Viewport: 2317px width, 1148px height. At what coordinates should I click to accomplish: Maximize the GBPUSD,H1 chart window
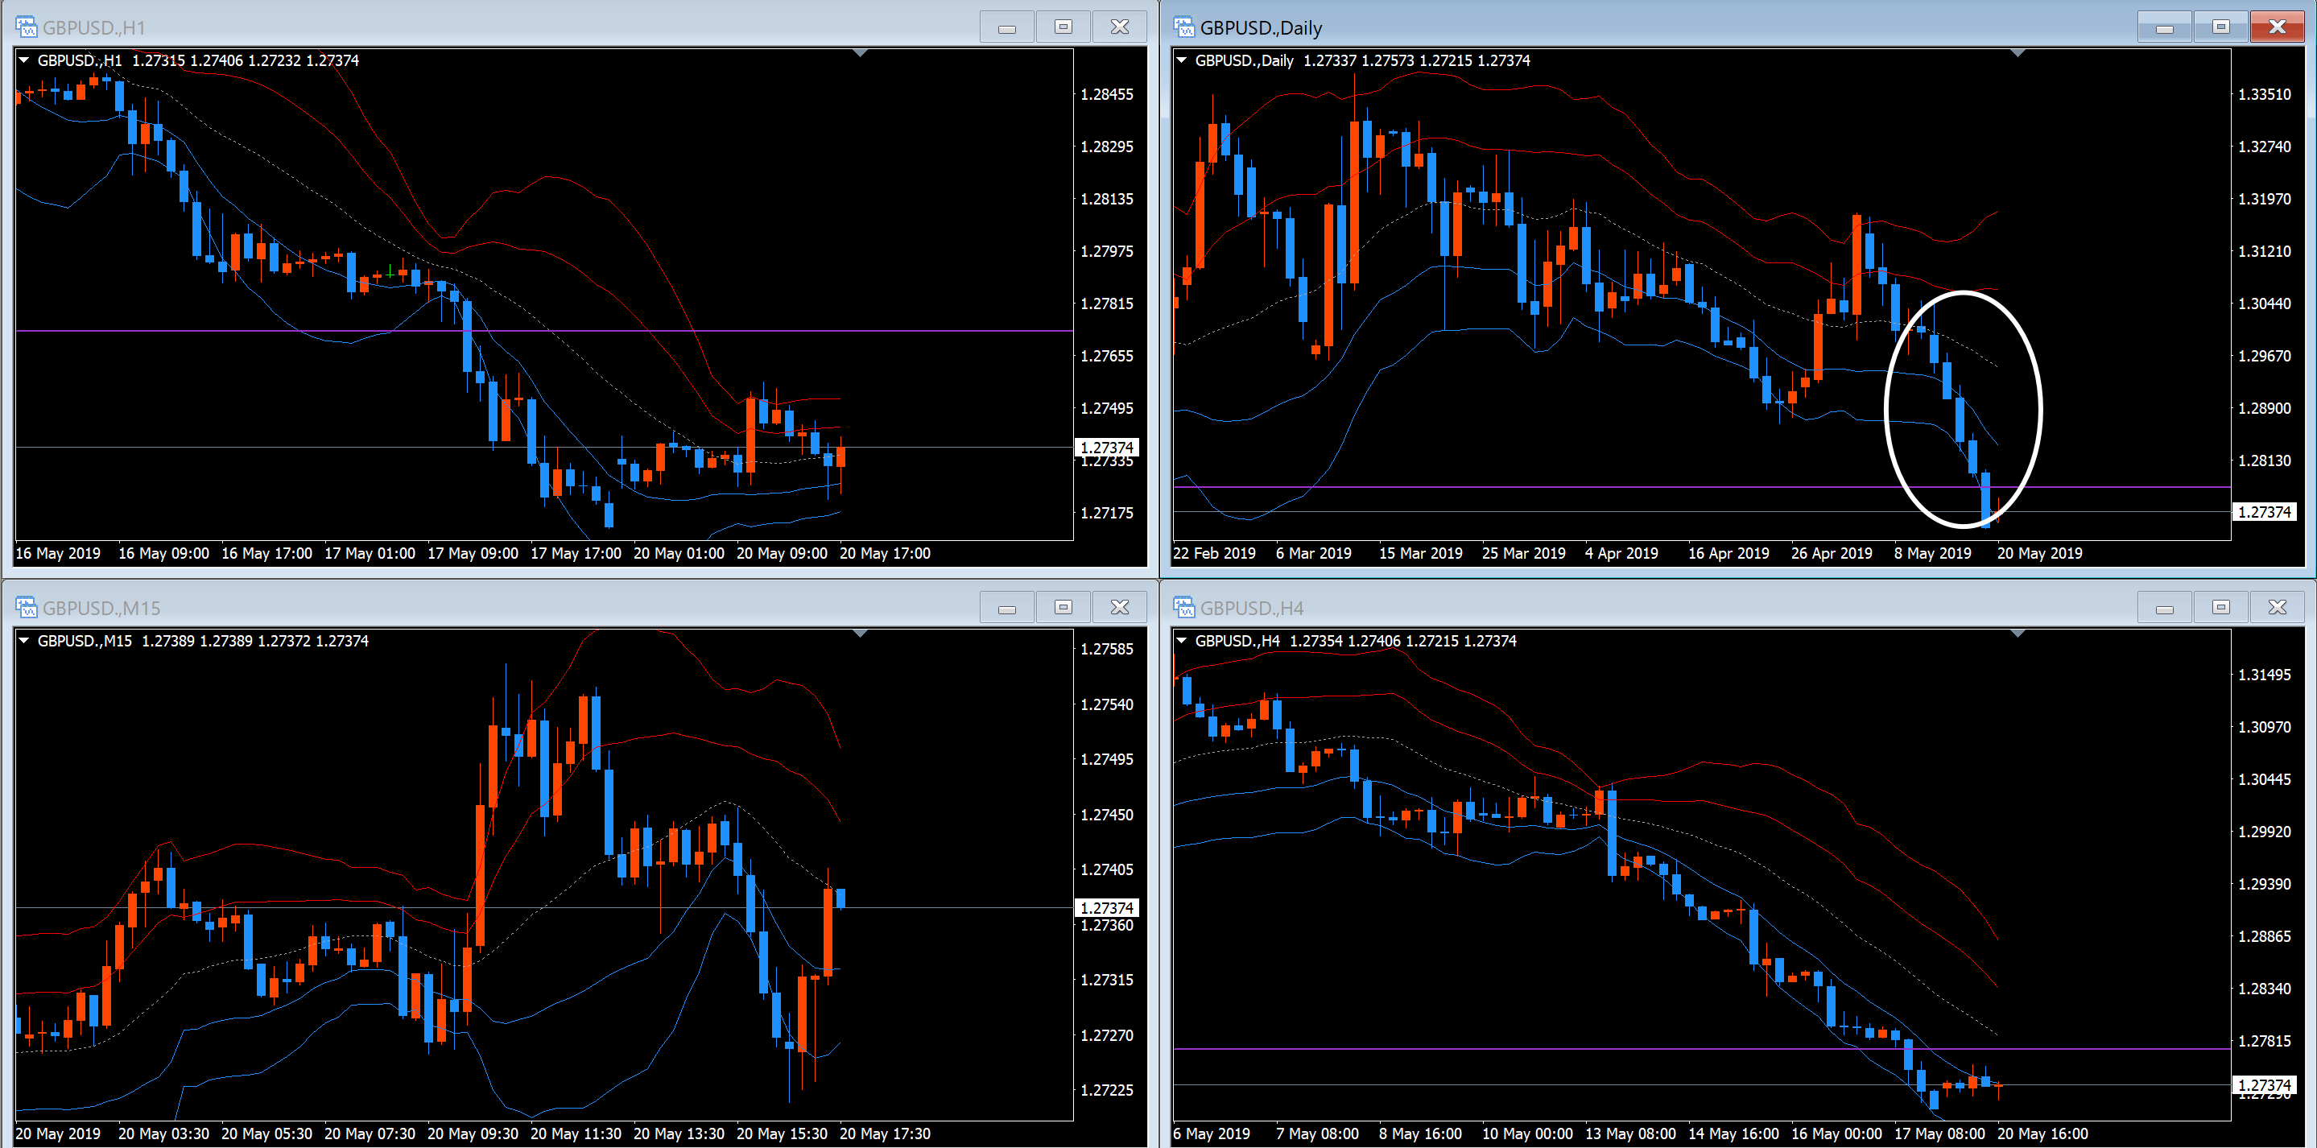pos(1064,27)
